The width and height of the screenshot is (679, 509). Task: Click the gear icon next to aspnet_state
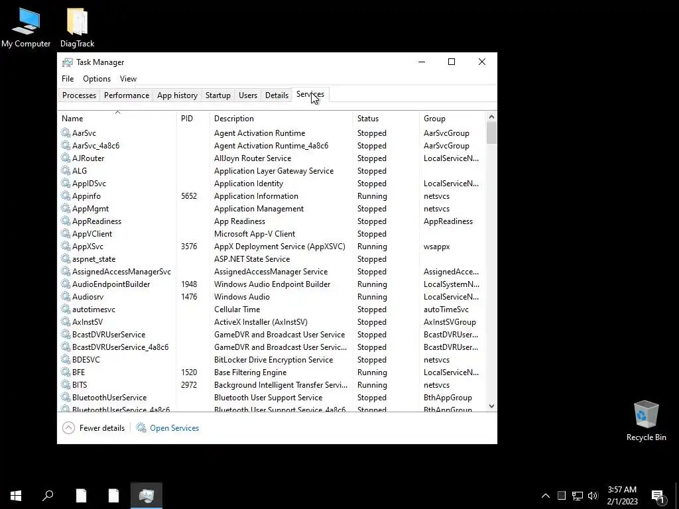click(x=66, y=259)
